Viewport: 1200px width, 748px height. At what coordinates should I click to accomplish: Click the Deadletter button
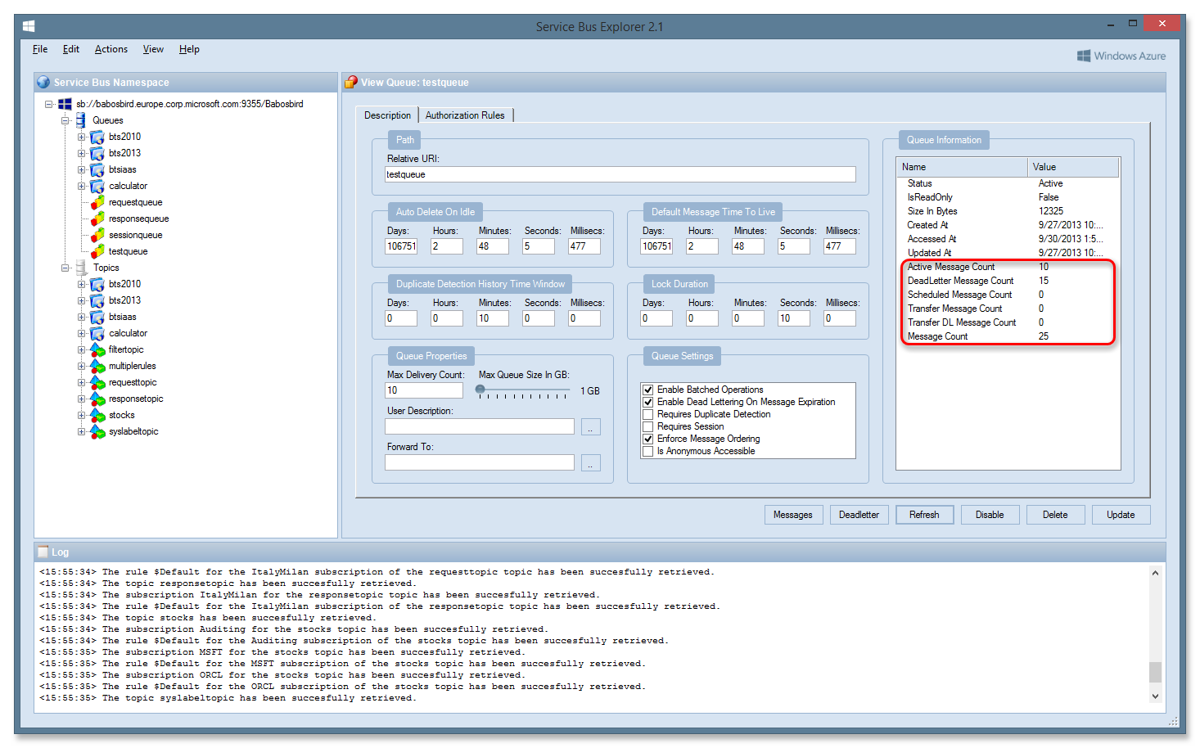(x=859, y=515)
